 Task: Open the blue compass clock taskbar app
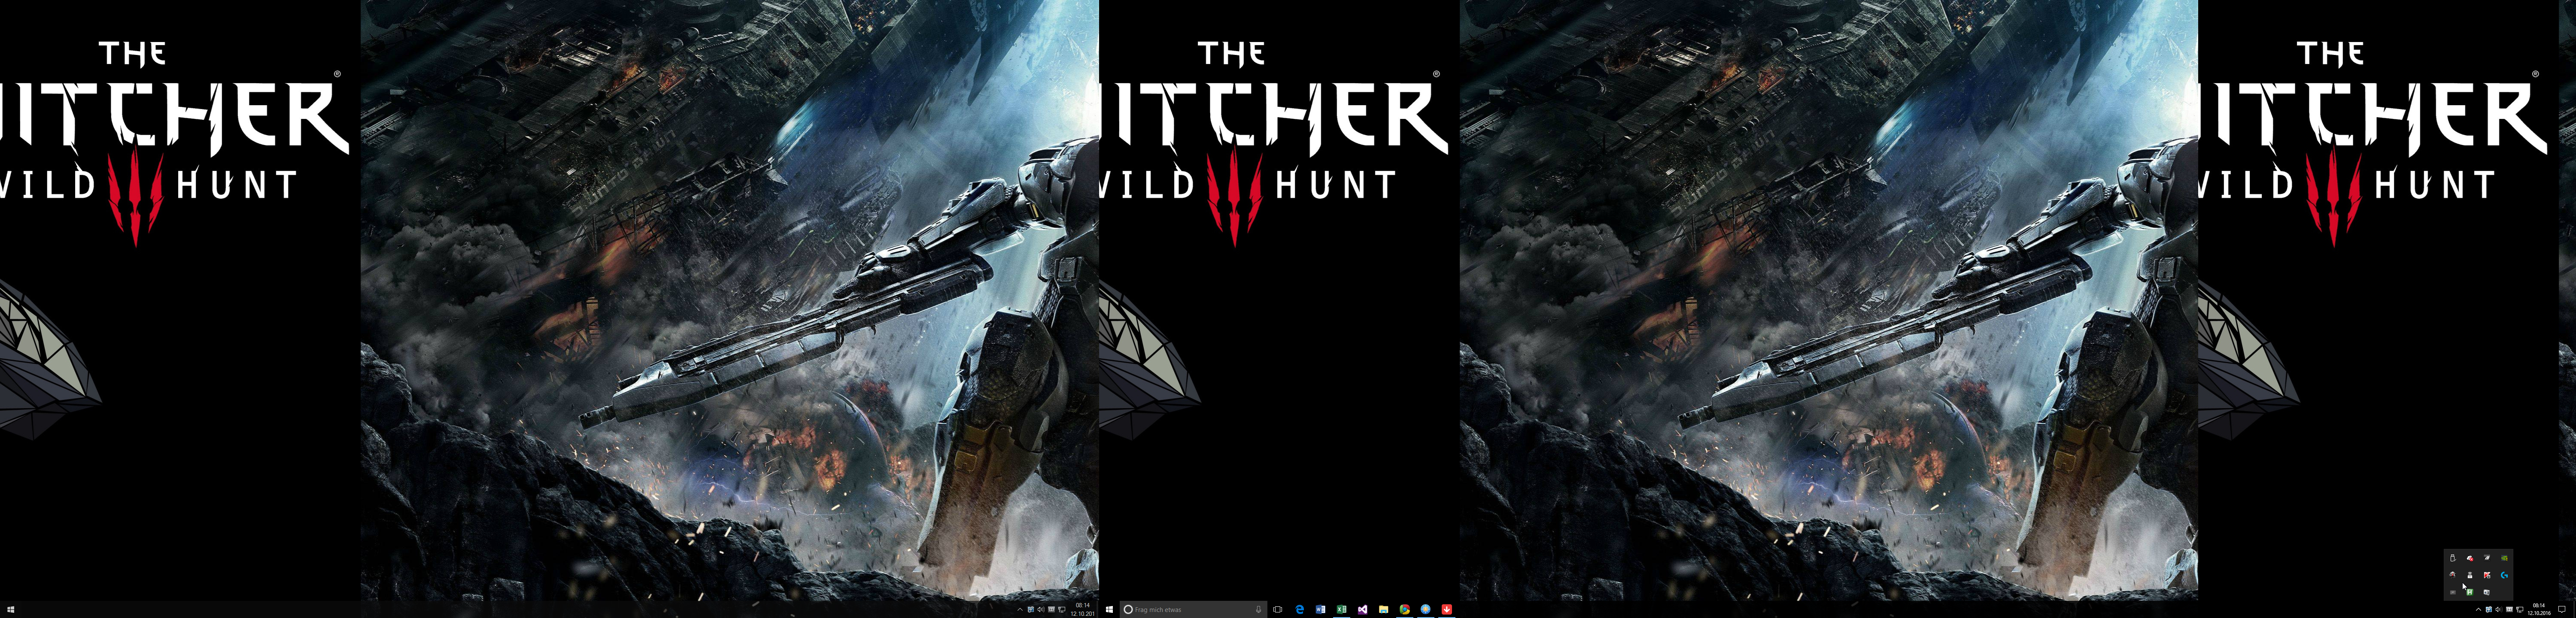pyautogui.click(x=1426, y=609)
